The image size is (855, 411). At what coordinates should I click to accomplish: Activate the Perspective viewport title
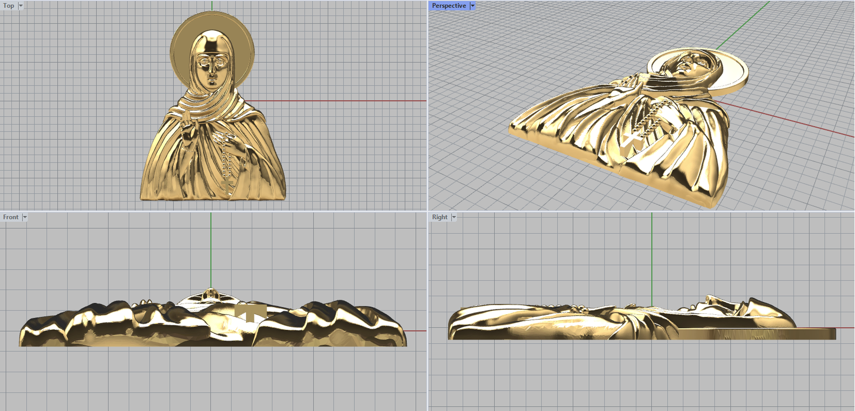point(448,6)
